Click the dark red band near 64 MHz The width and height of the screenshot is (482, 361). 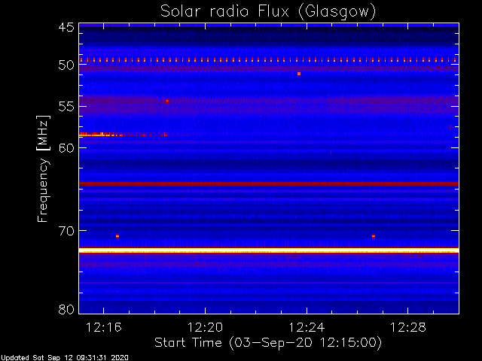tap(269, 184)
